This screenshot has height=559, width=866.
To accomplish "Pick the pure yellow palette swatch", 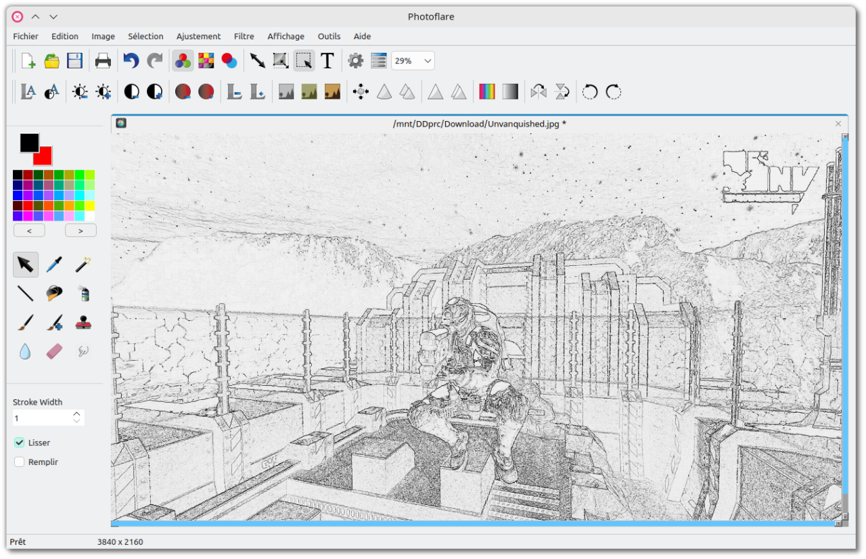I will tap(90, 206).
